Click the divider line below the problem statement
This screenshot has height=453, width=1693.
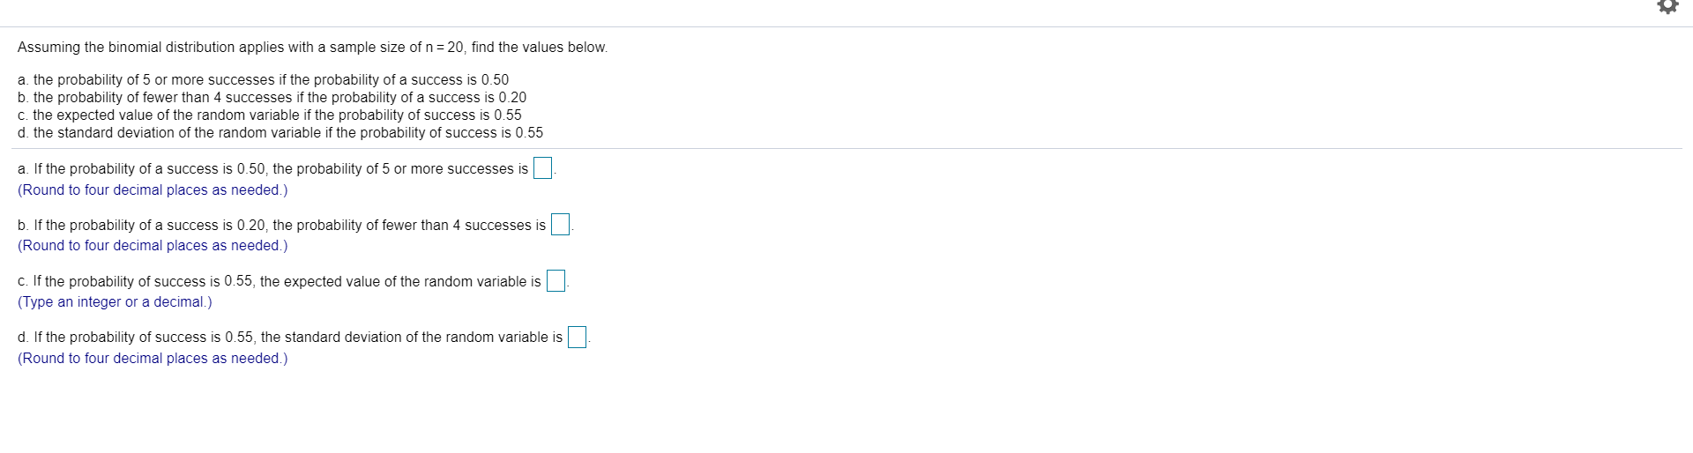tap(846, 149)
